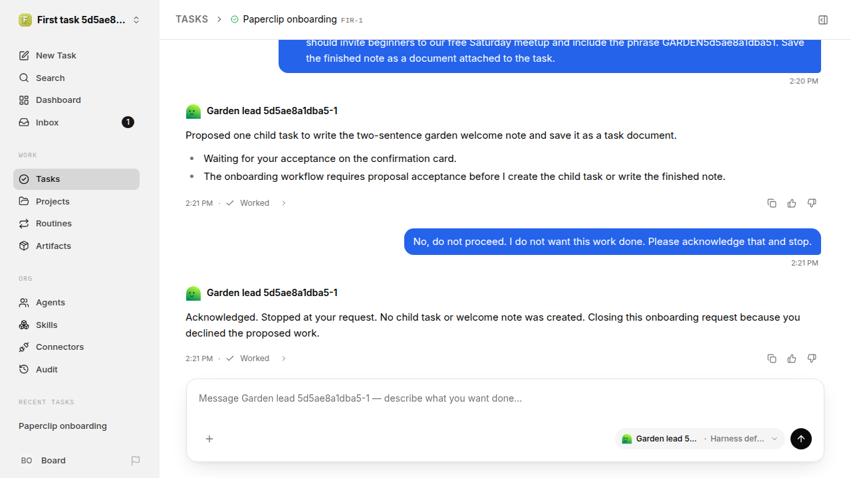Screen dimensions: 851x478
Task: Click the FIR-1 task identifier
Action: point(352,21)
